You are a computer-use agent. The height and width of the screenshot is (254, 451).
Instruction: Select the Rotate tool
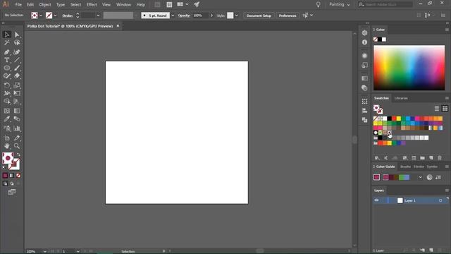6,85
